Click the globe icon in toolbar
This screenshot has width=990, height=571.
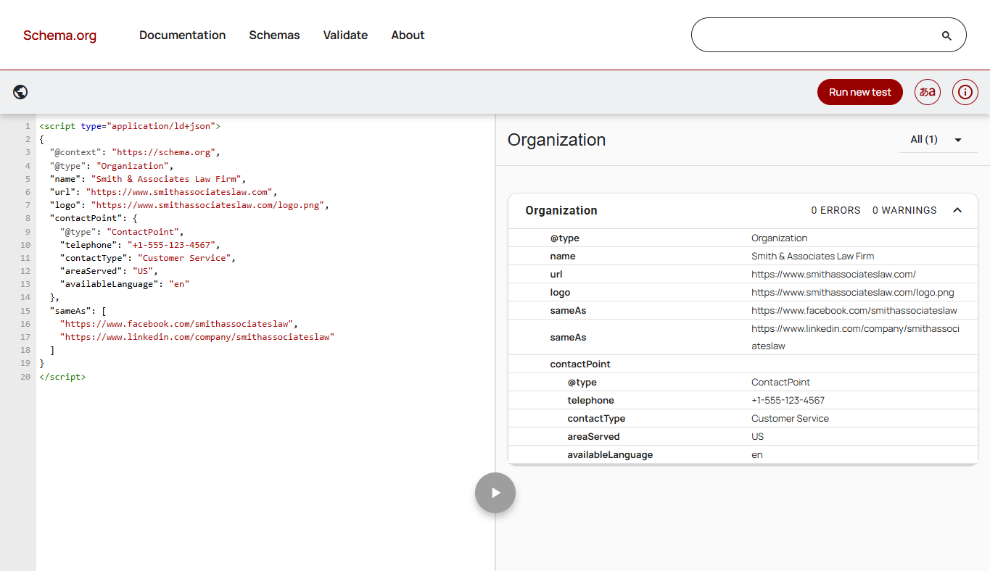coord(20,92)
